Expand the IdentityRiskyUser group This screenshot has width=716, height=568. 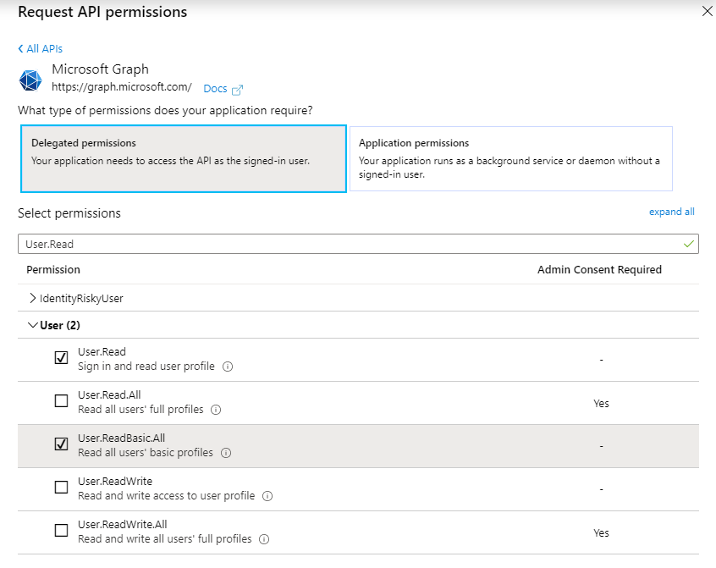click(x=32, y=298)
